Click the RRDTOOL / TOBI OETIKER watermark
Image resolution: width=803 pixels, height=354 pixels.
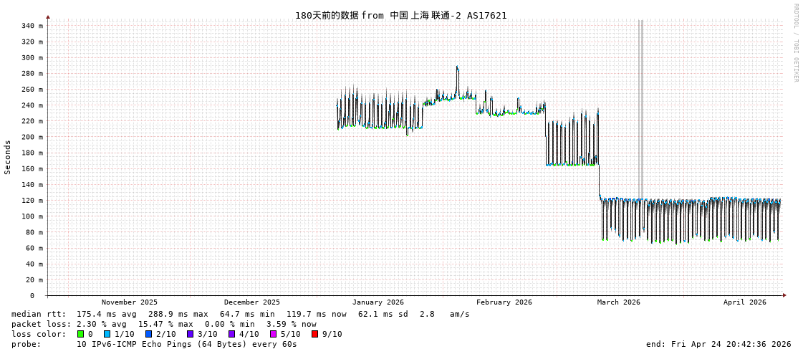pyautogui.click(x=795, y=43)
